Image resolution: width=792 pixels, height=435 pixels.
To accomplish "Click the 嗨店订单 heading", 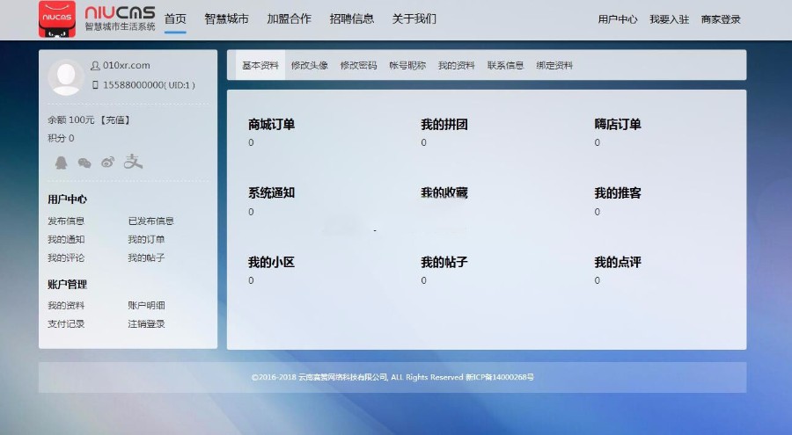I will point(618,124).
